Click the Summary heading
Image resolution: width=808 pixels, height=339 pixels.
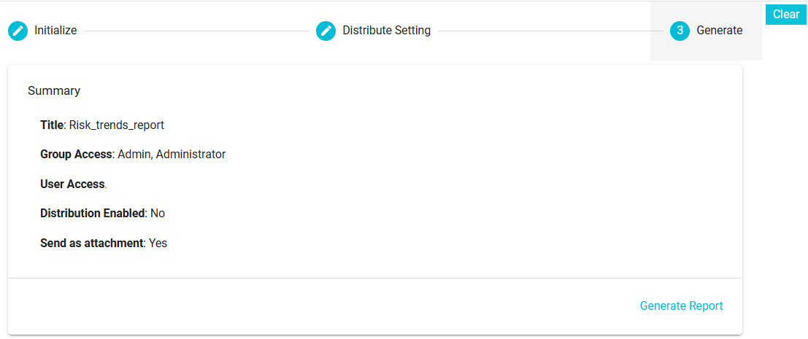point(54,91)
